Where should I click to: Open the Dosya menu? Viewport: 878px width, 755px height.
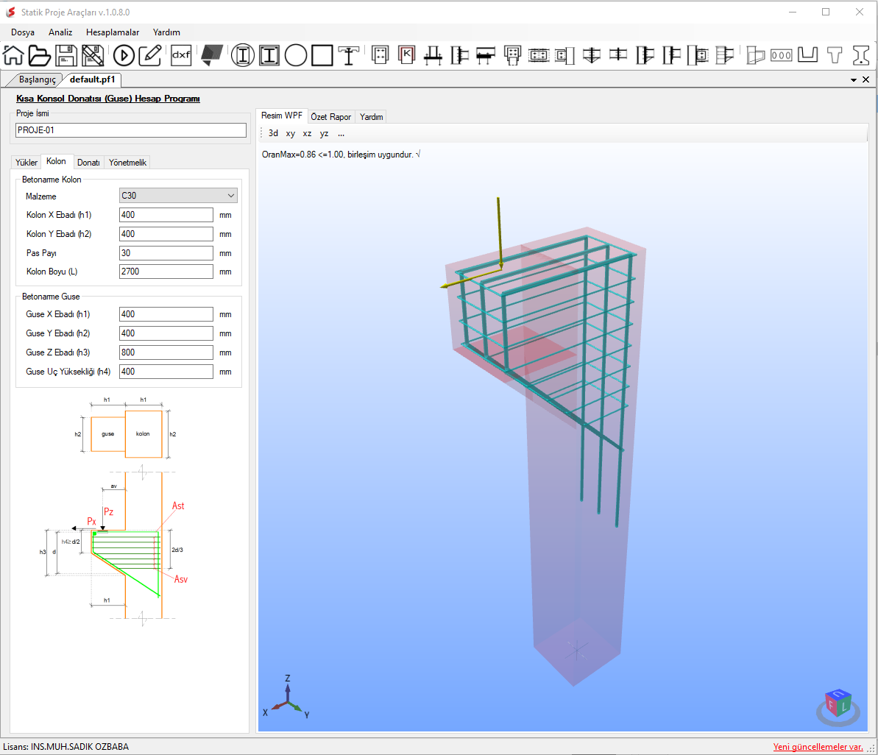click(x=23, y=32)
